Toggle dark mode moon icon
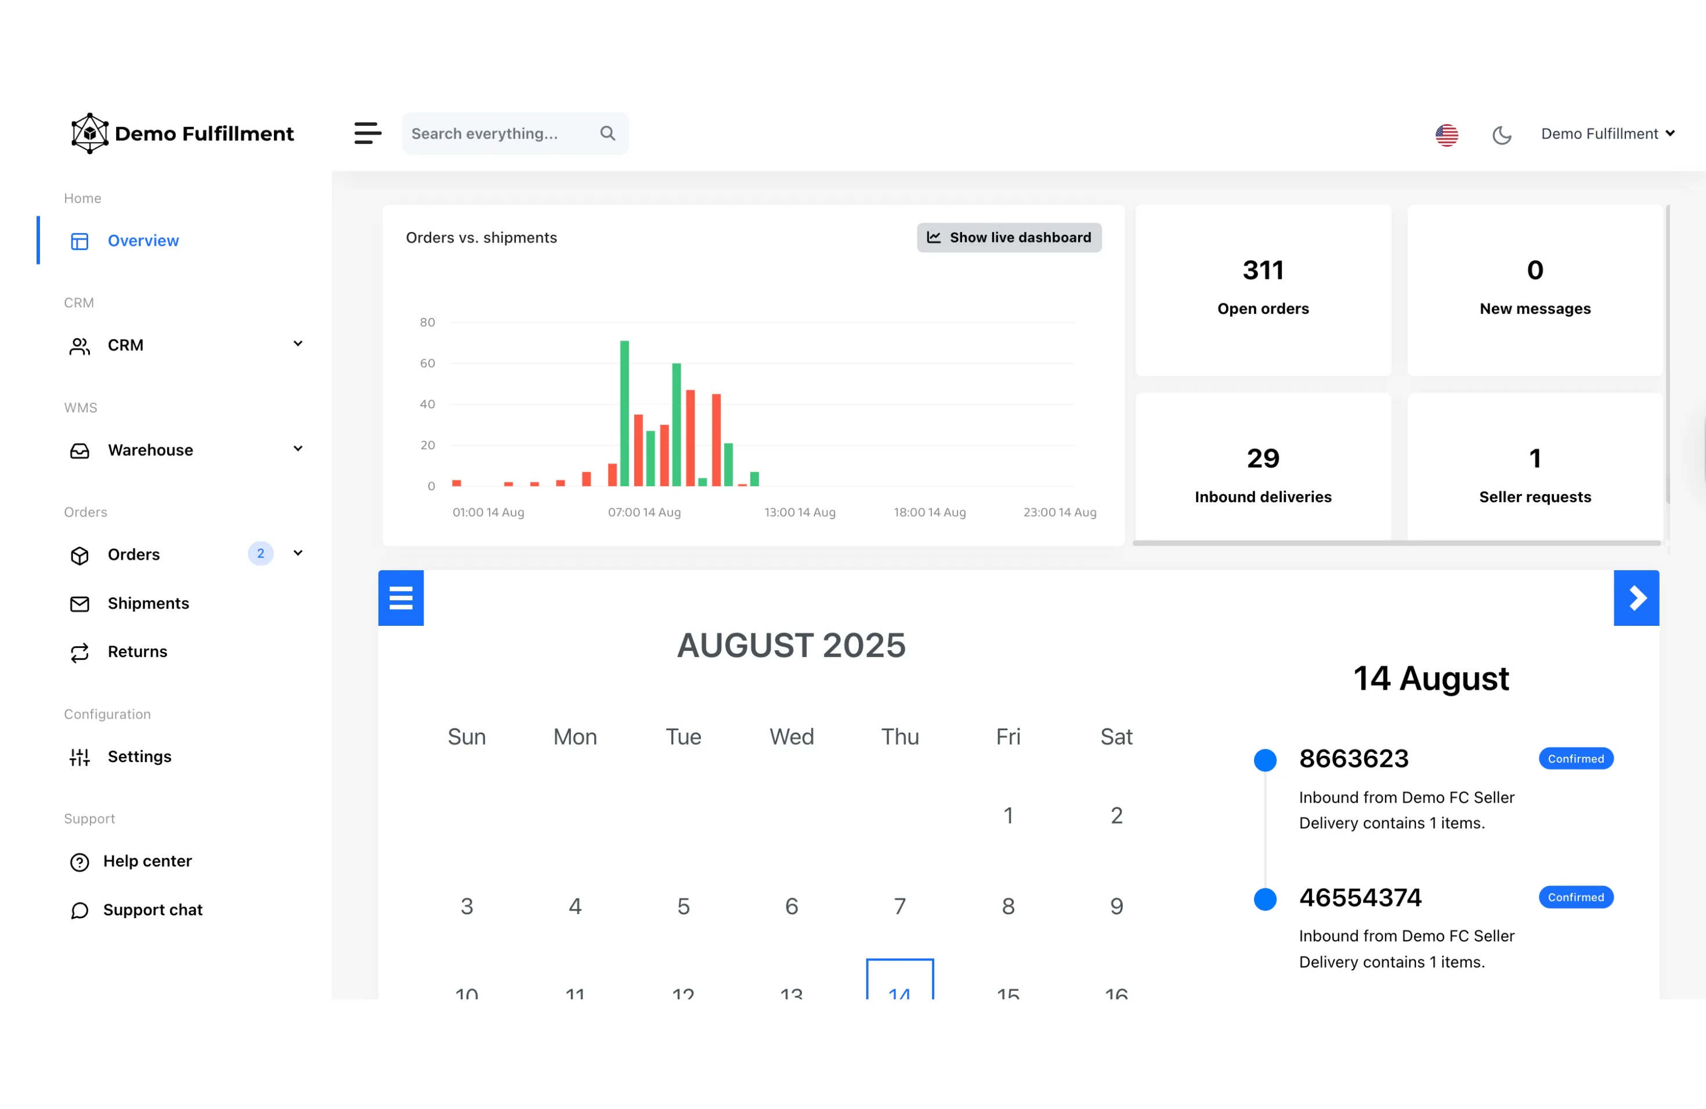This screenshot has width=1706, height=1109. (1502, 135)
